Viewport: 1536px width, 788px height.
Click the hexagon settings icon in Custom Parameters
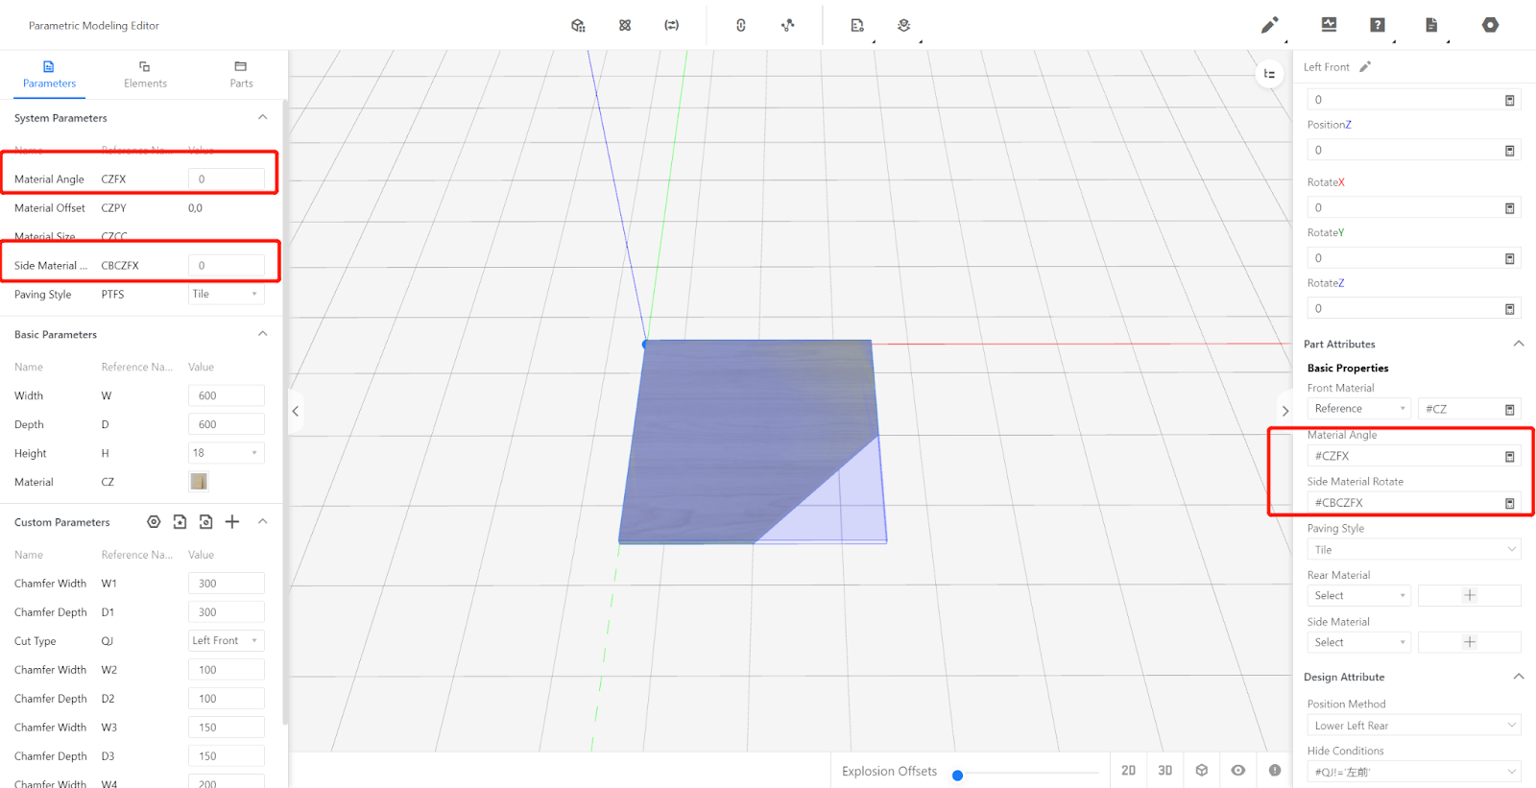pos(154,522)
